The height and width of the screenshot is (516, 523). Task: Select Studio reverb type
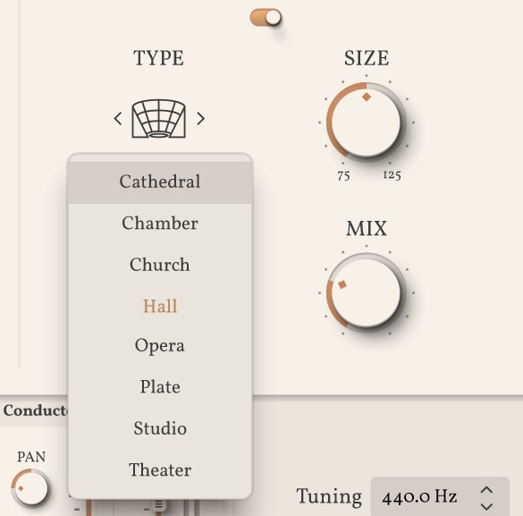click(160, 428)
